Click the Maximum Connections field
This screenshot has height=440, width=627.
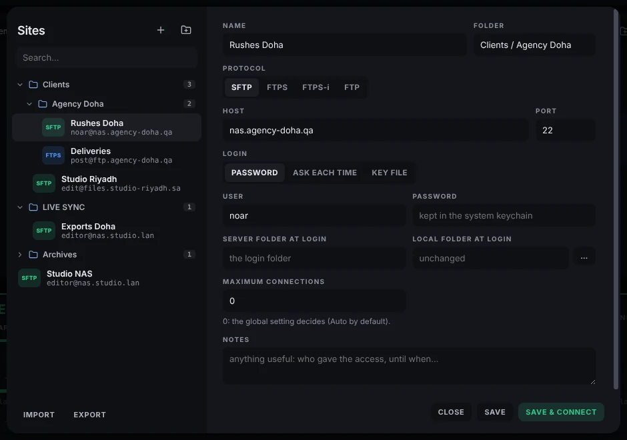[x=314, y=301]
